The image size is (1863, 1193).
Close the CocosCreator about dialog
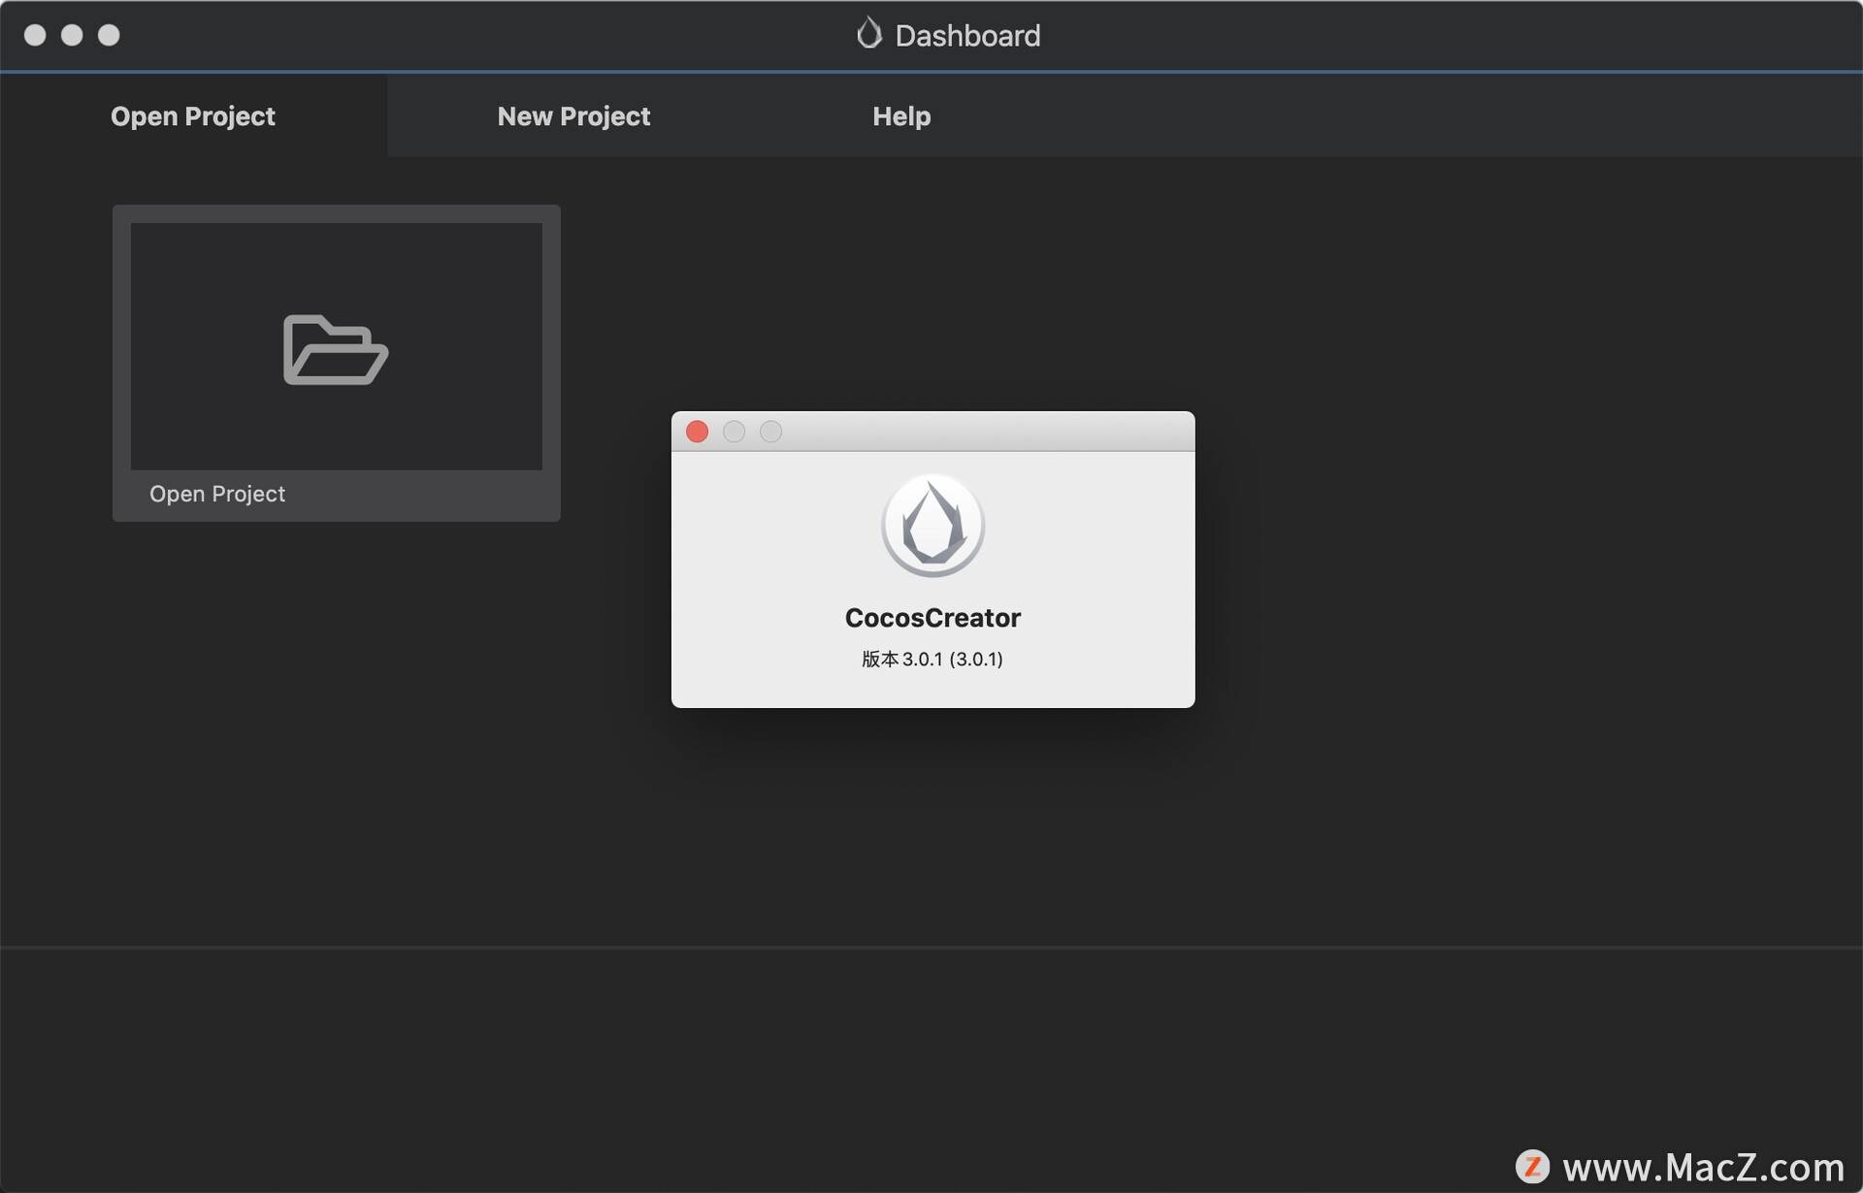click(x=697, y=432)
